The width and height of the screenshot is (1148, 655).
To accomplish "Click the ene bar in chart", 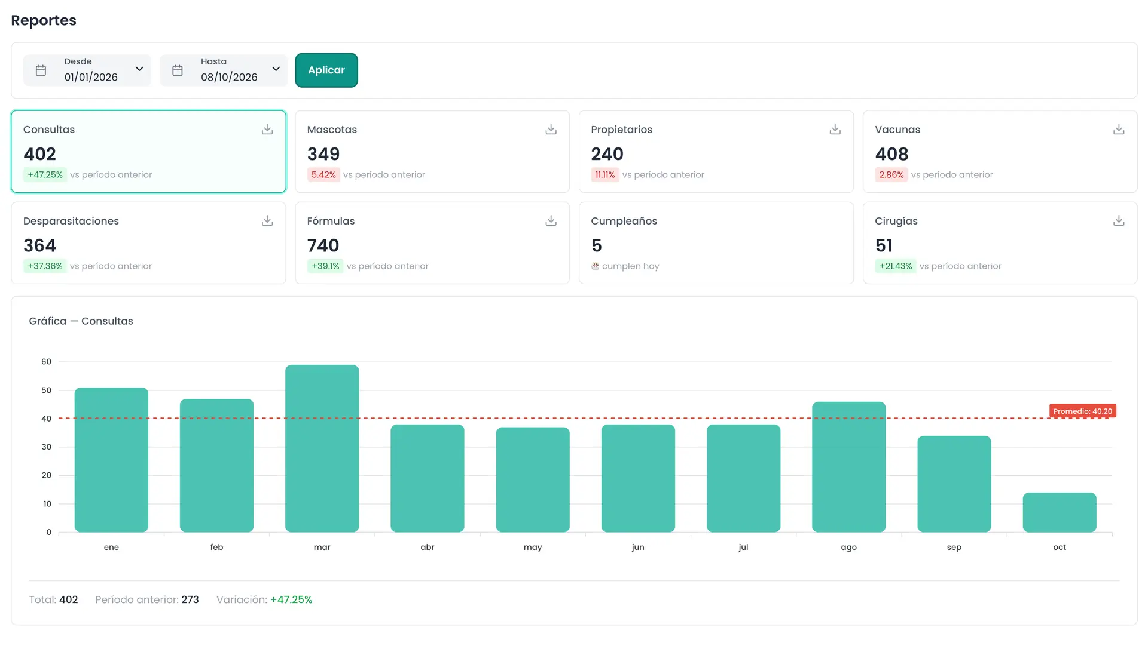I will pyautogui.click(x=111, y=460).
